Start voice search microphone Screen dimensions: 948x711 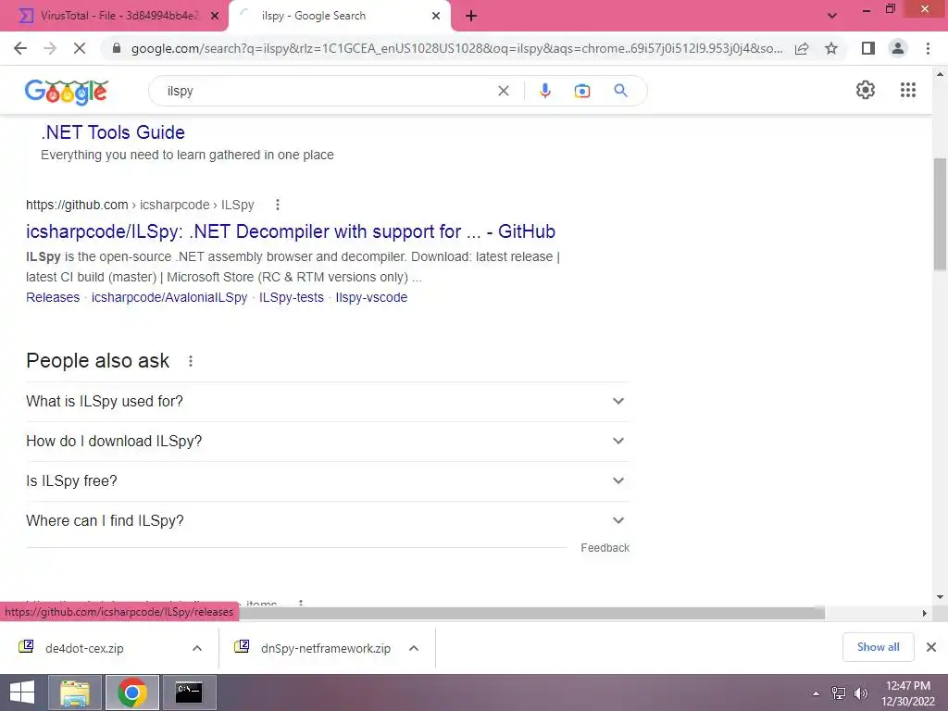pyautogui.click(x=544, y=91)
